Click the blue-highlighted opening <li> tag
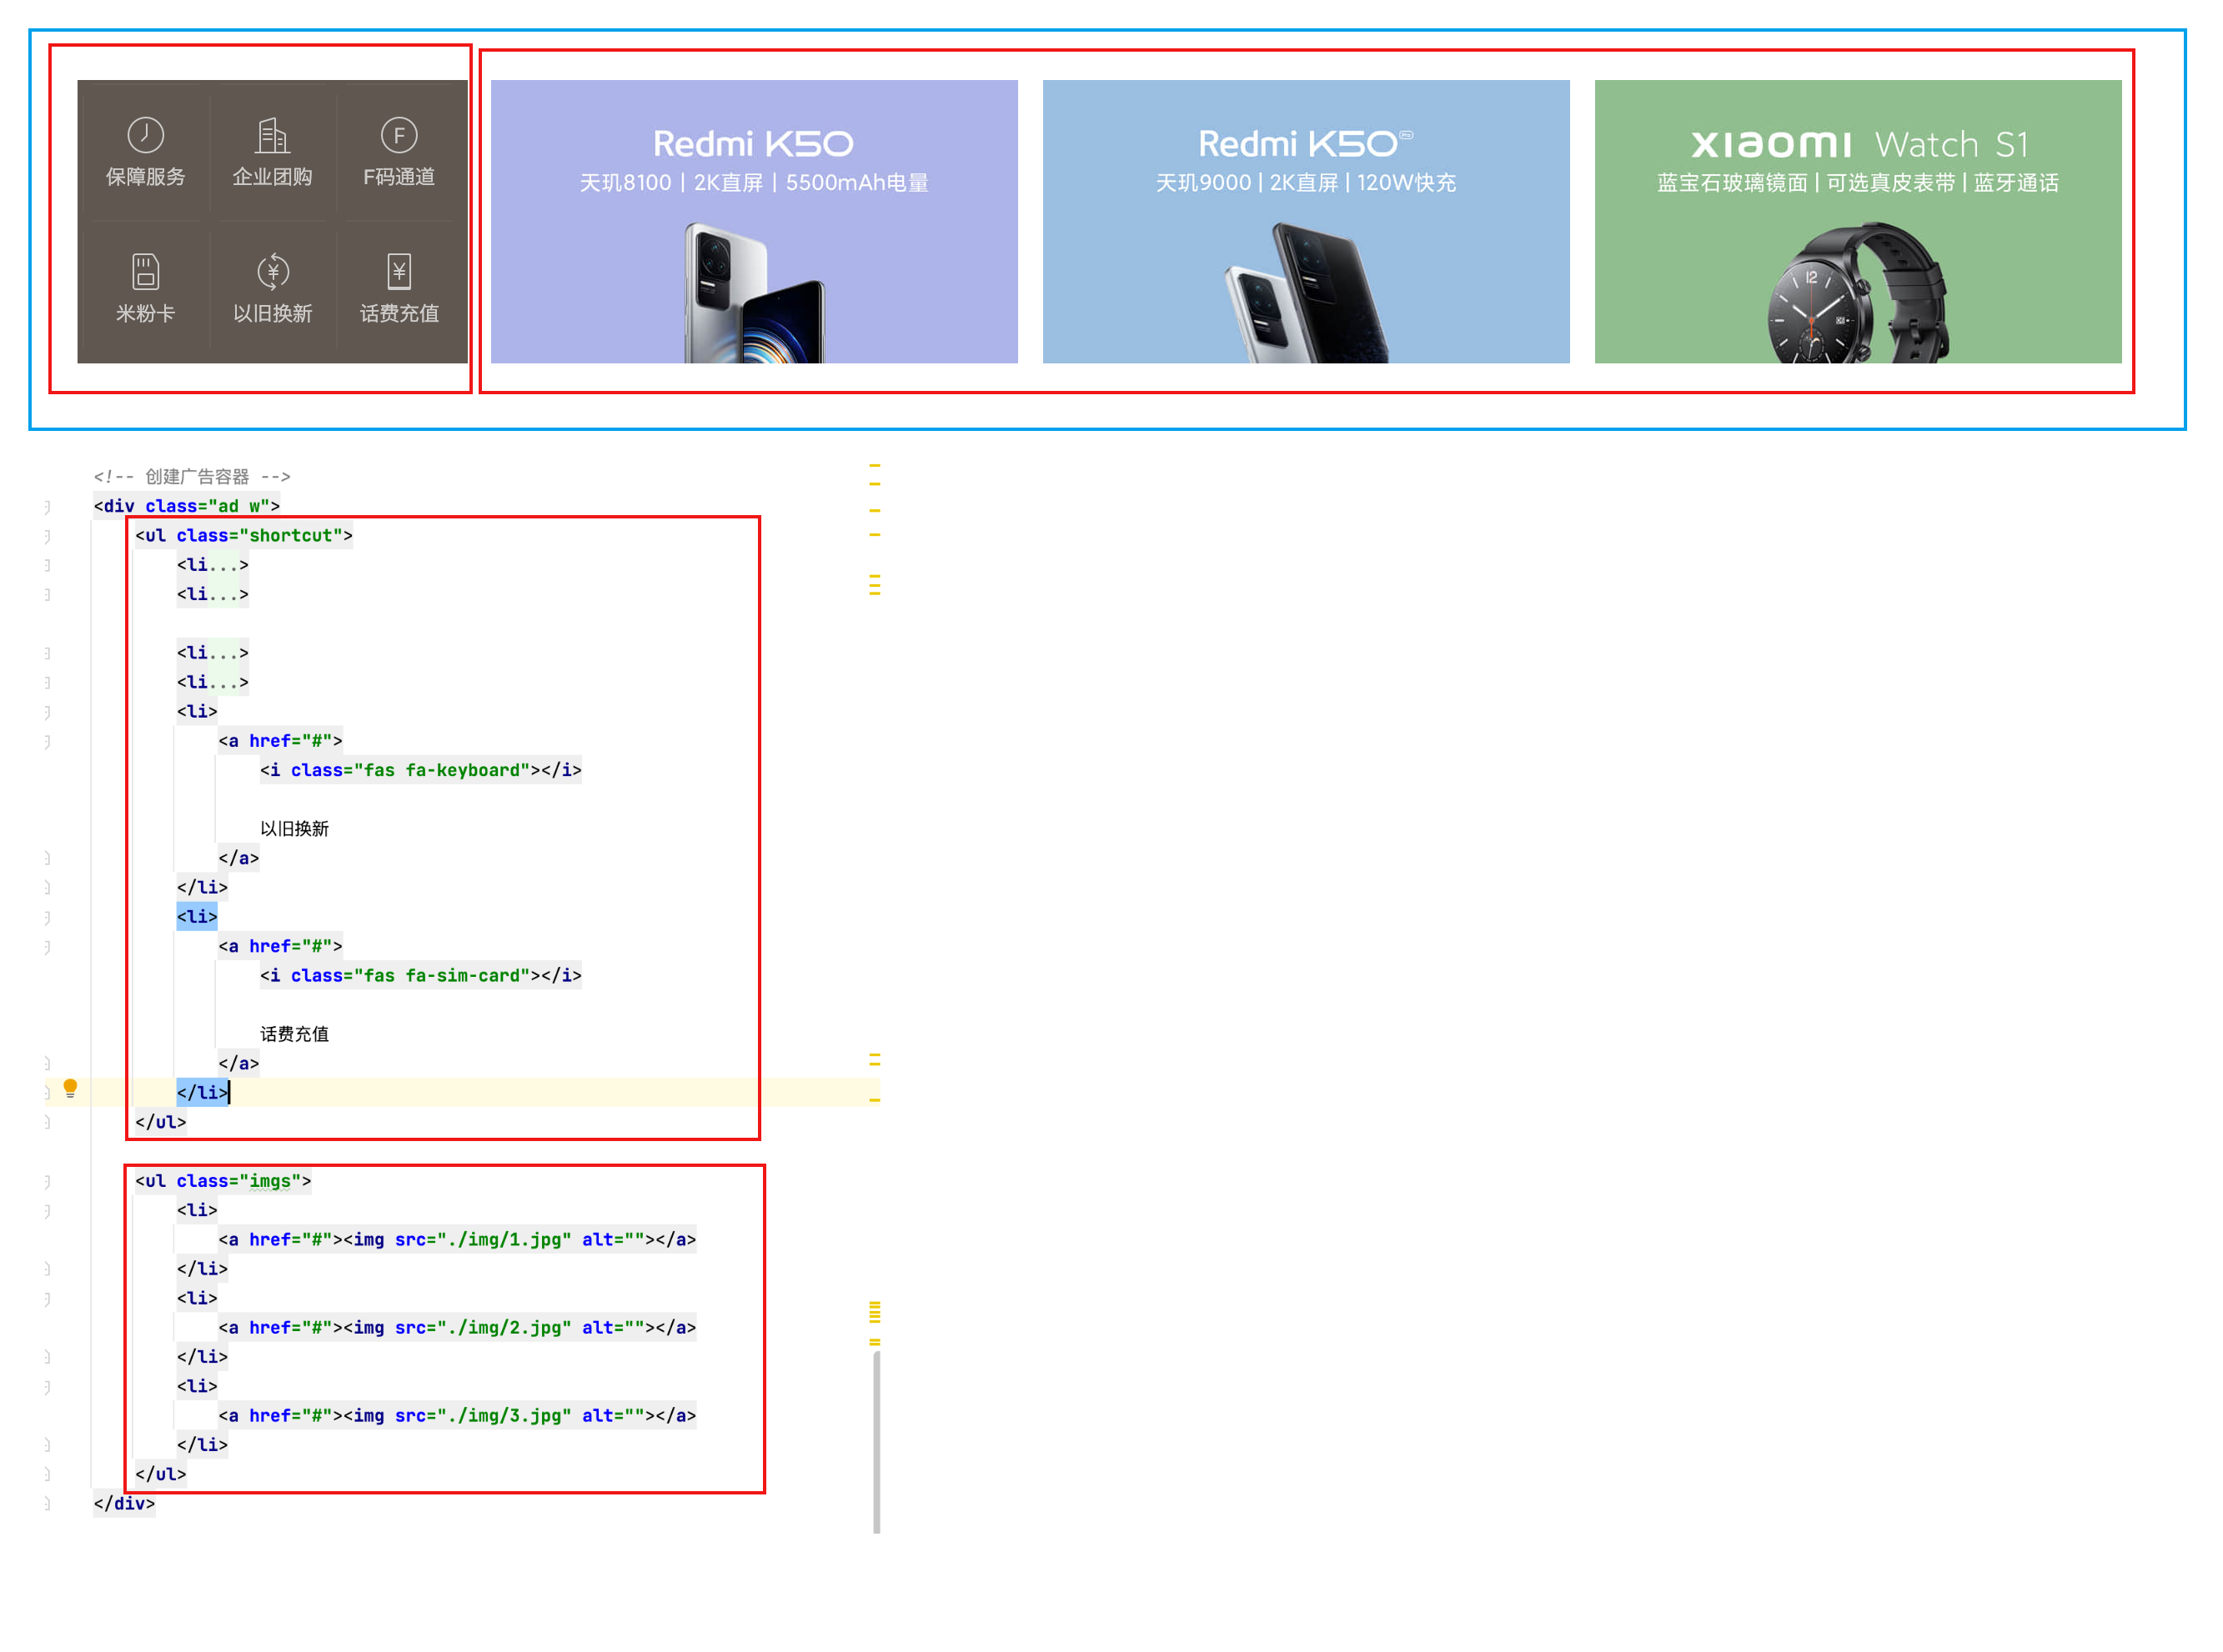2223x1652 pixels. pyautogui.click(x=197, y=917)
